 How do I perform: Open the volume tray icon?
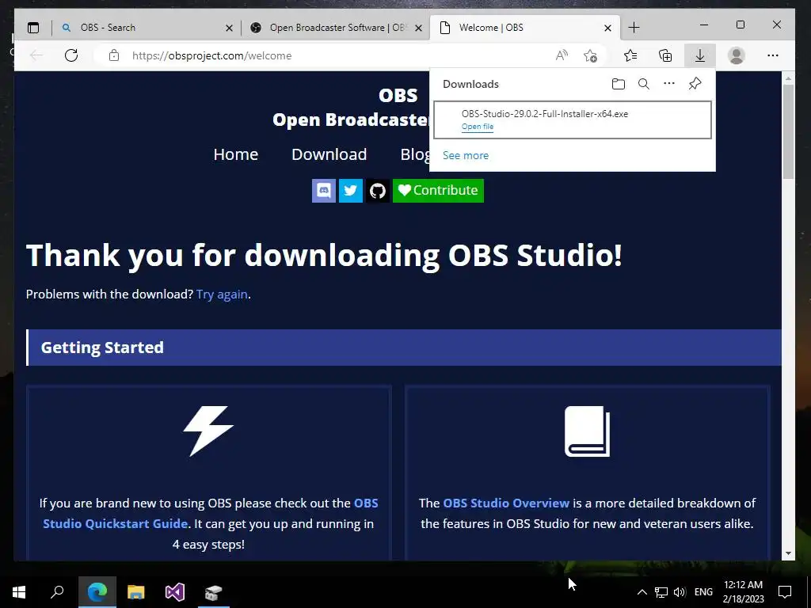pos(680,592)
